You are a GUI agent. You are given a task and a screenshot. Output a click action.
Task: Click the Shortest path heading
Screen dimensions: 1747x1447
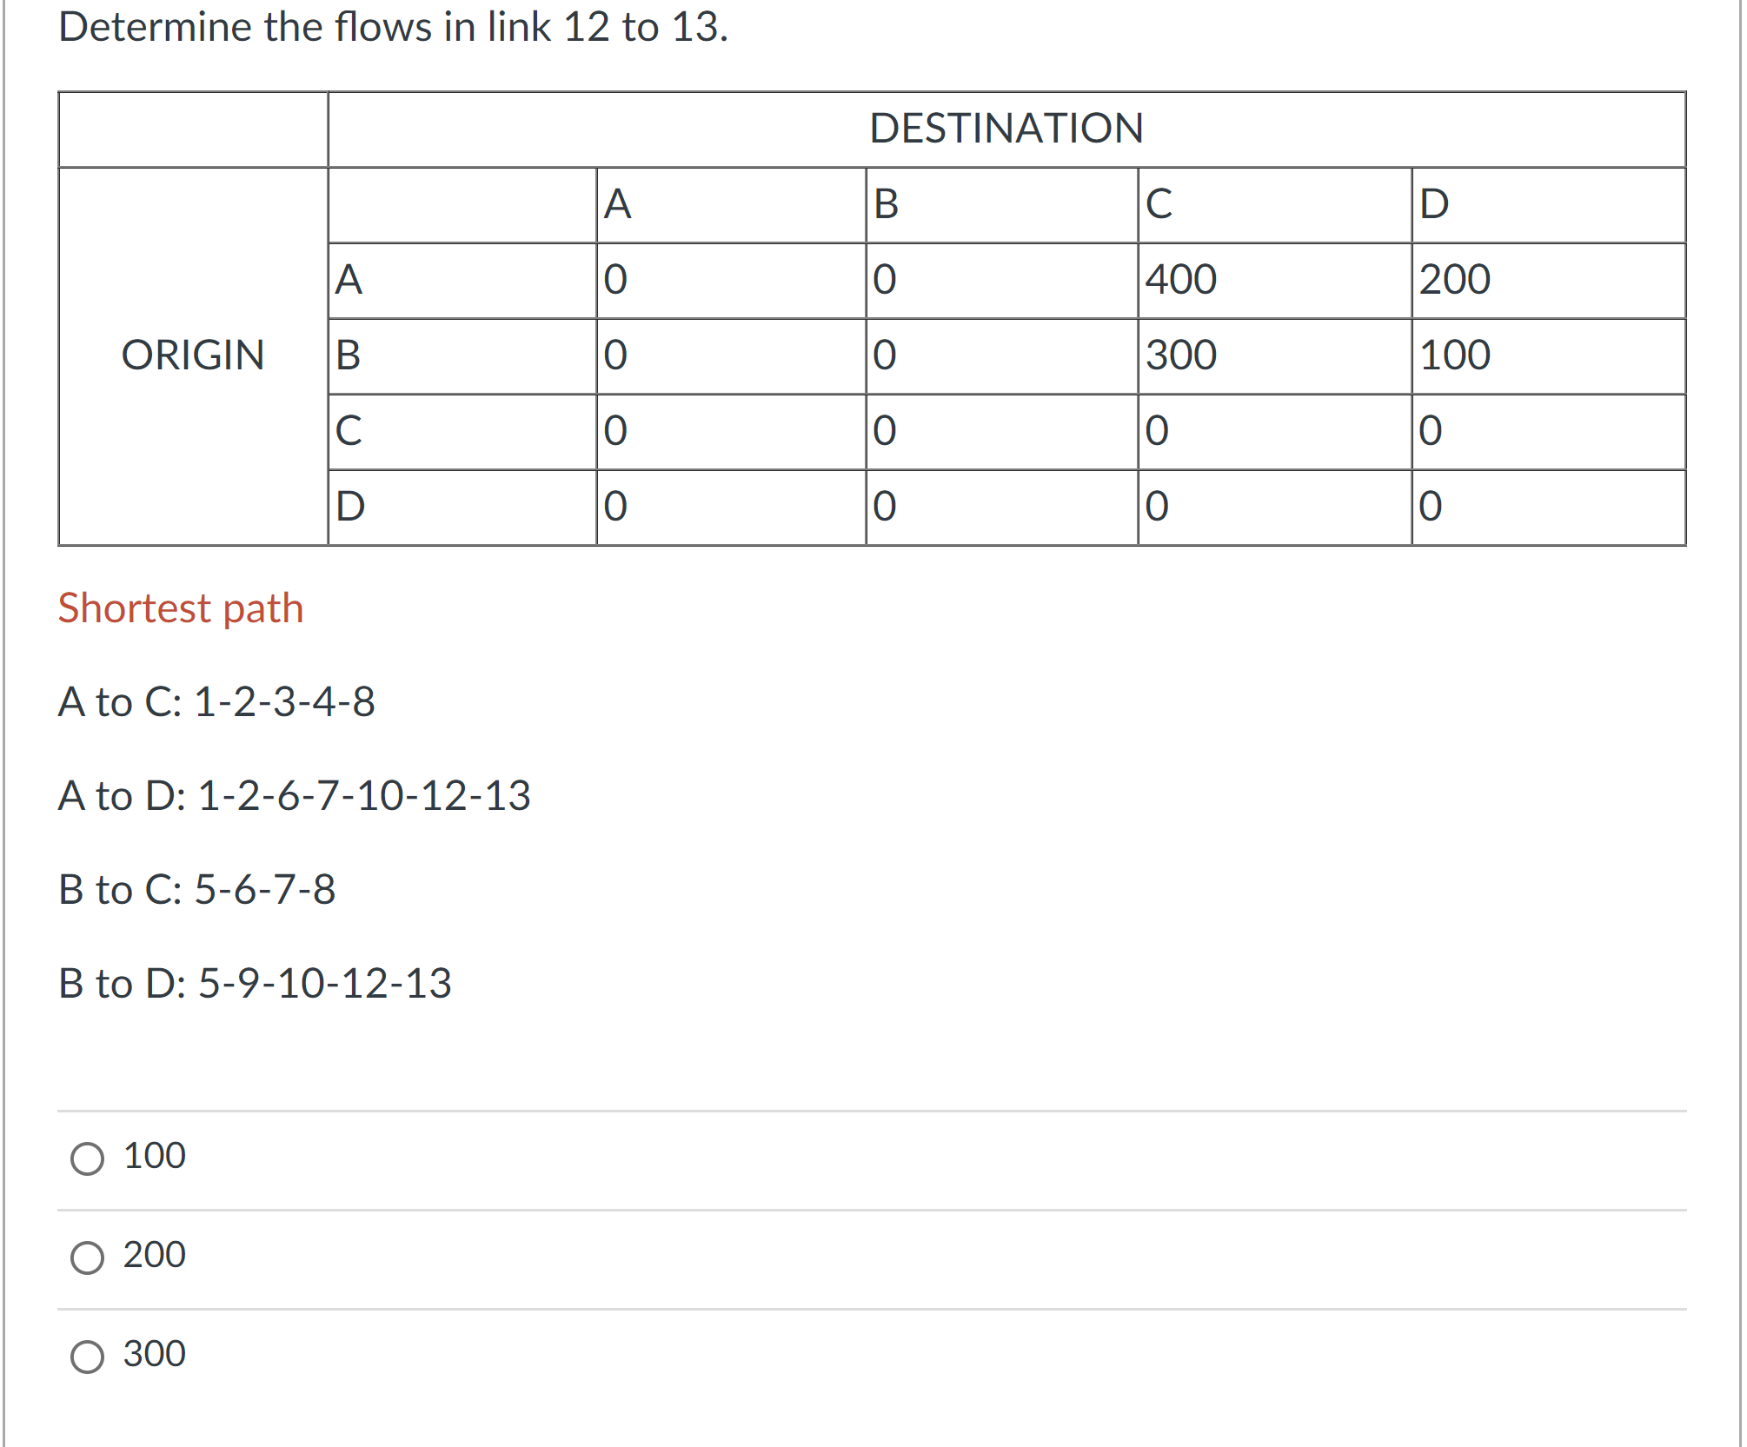point(180,607)
